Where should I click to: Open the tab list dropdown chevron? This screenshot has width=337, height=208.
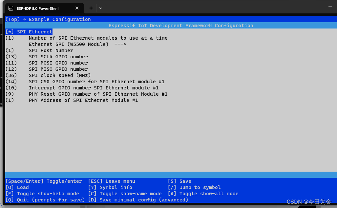click(101, 8)
